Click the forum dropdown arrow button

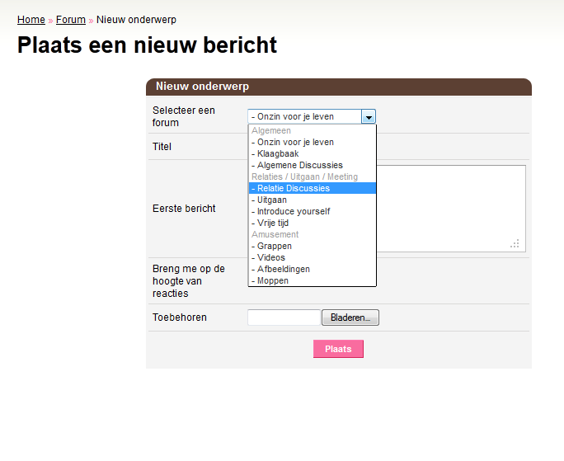[x=369, y=116]
